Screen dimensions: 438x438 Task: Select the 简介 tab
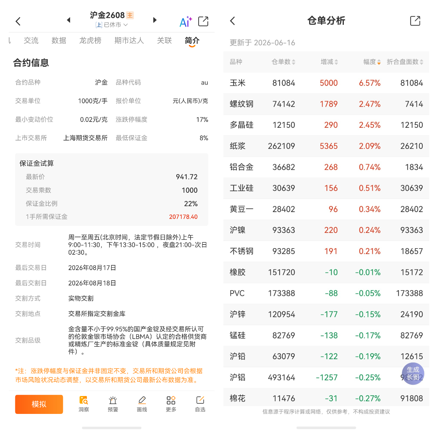point(192,41)
